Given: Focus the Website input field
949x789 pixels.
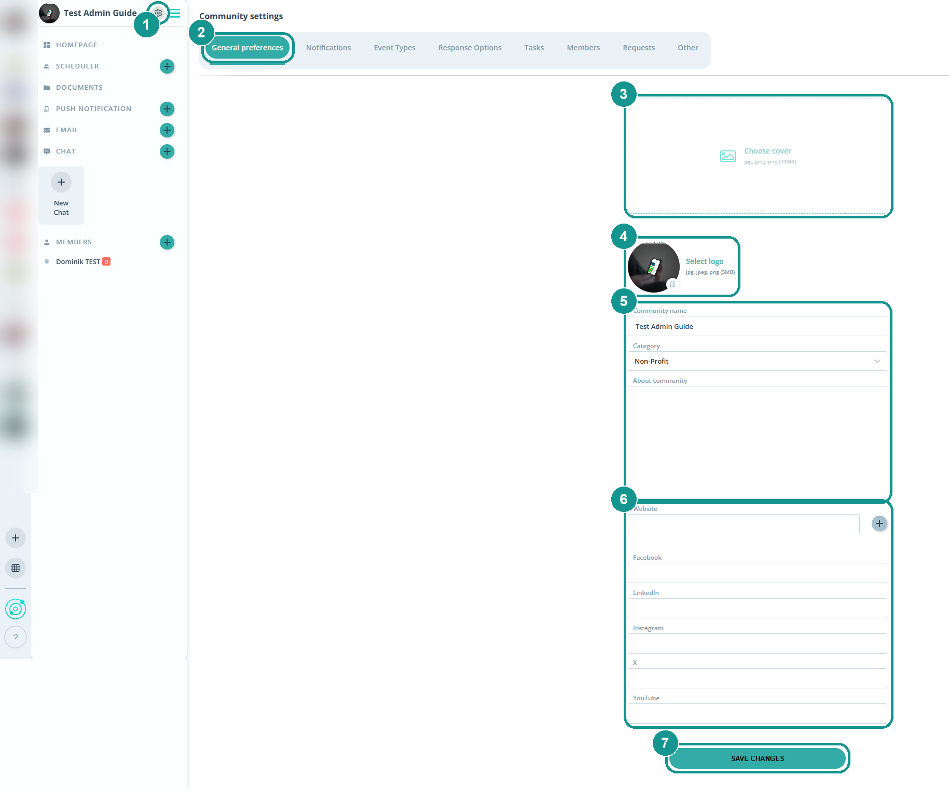Looking at the screenshot, I should point(744,524).
